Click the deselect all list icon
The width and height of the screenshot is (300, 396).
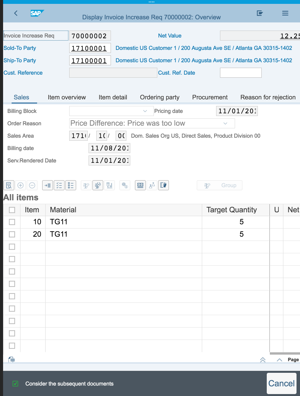click(71, 185)
